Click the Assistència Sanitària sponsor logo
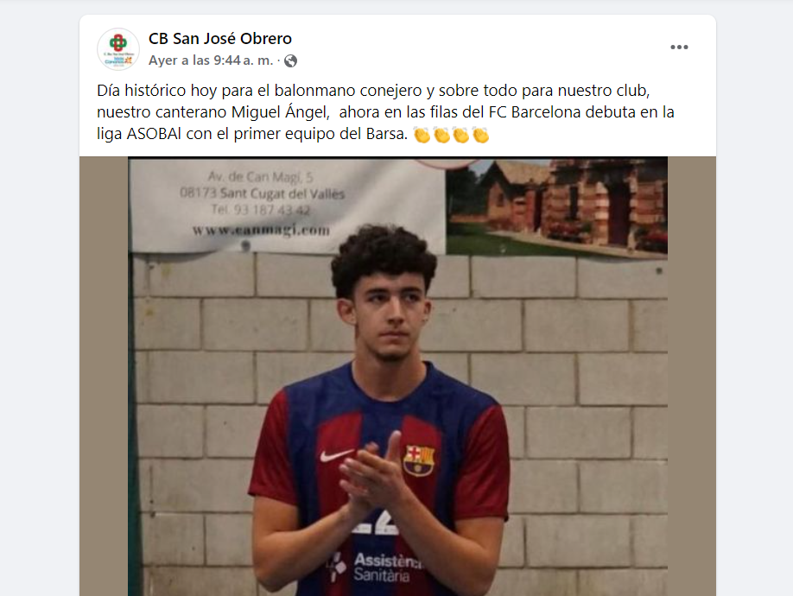Screen dimensions: 793x596 (376, 567)
